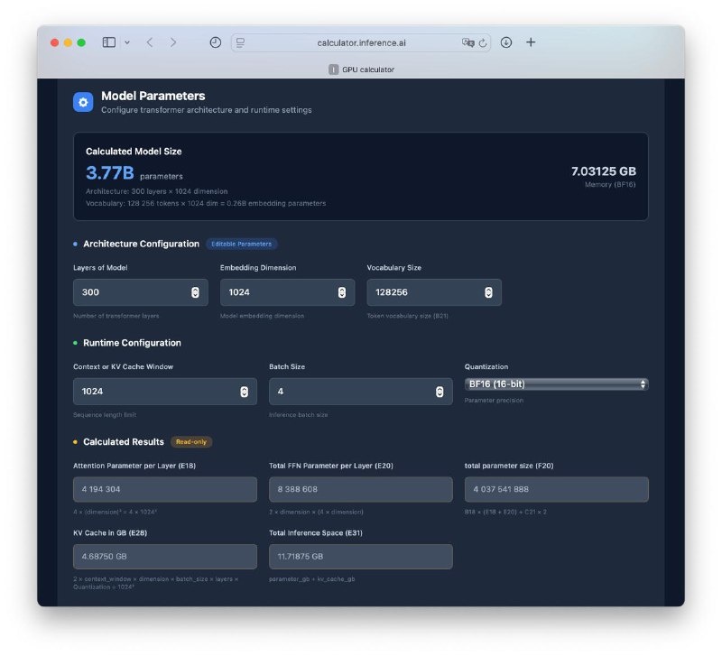
Task: Click the Embedding Dimension stepper arrows
Action: (342, 292)
